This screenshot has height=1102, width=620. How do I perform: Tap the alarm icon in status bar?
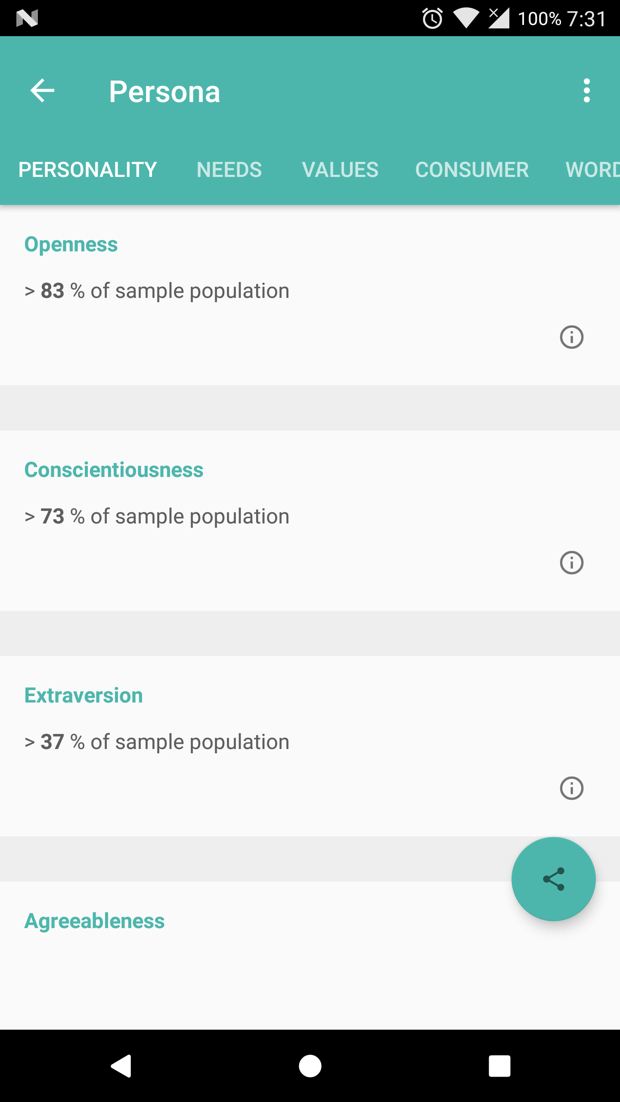click(x=432, y=19)
